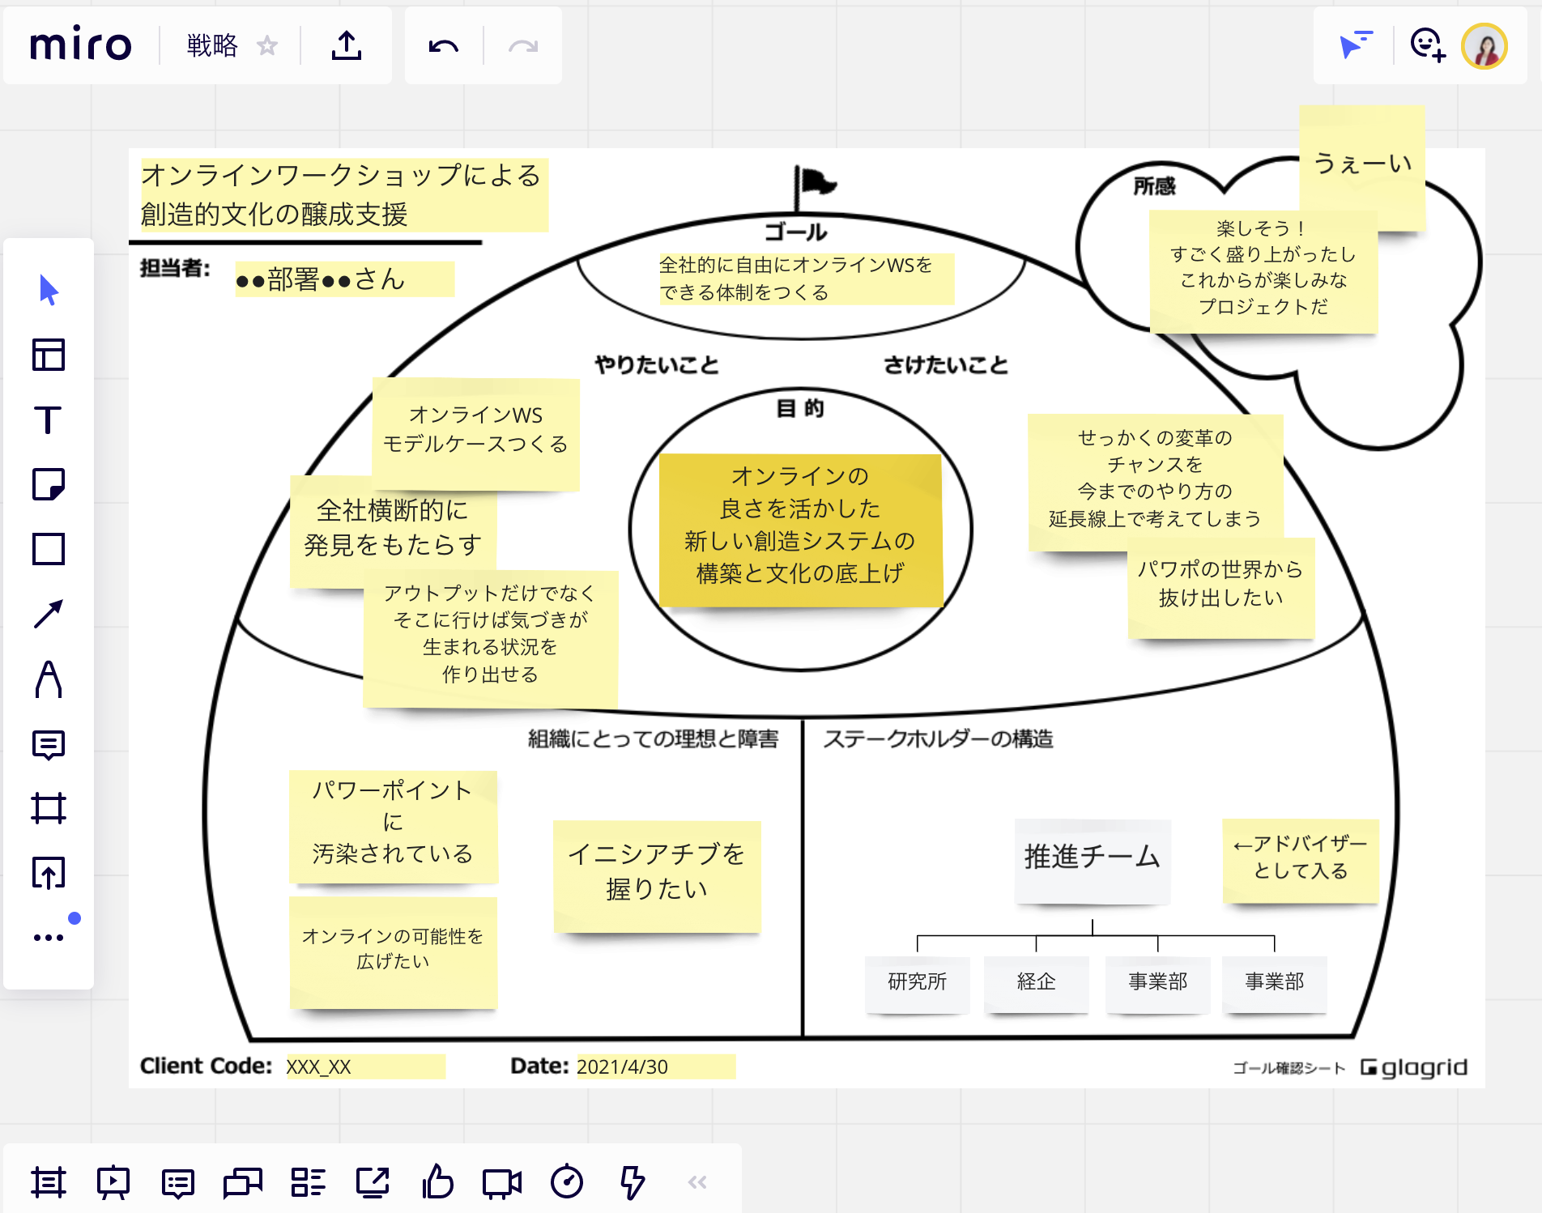The width and height of the screenshot is (1542, 1213).
Task: Select the cursor arrow tool
Action: tap(49, 290)
